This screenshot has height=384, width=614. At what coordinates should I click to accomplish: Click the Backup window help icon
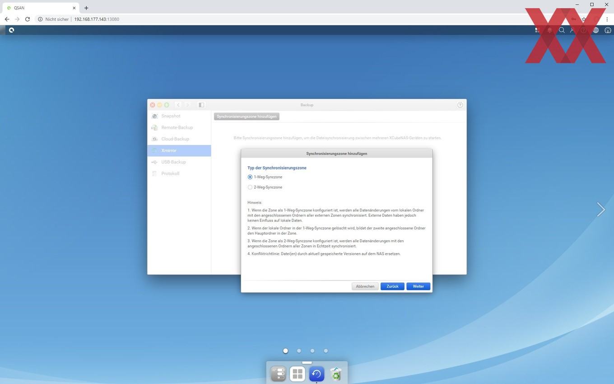click(x=460, y=105)
